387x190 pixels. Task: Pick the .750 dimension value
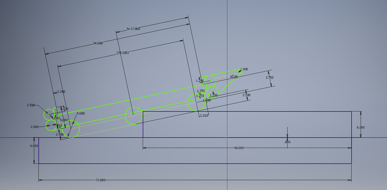[x=59, y=126]
